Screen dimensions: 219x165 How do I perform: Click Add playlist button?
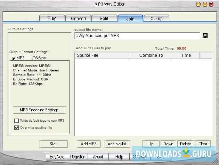click(x=117, y=144)
